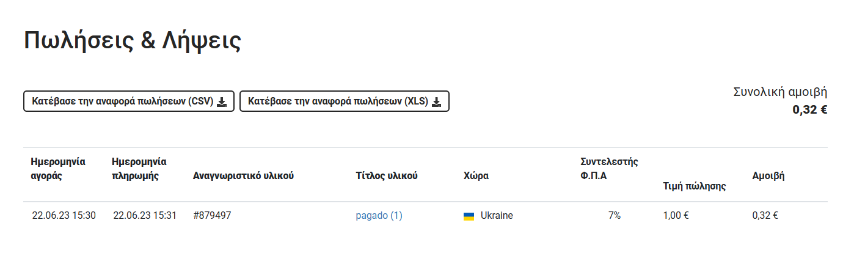854x275 pixels.
Task: Download the sales report as XLS
Action: click(345, 101)
